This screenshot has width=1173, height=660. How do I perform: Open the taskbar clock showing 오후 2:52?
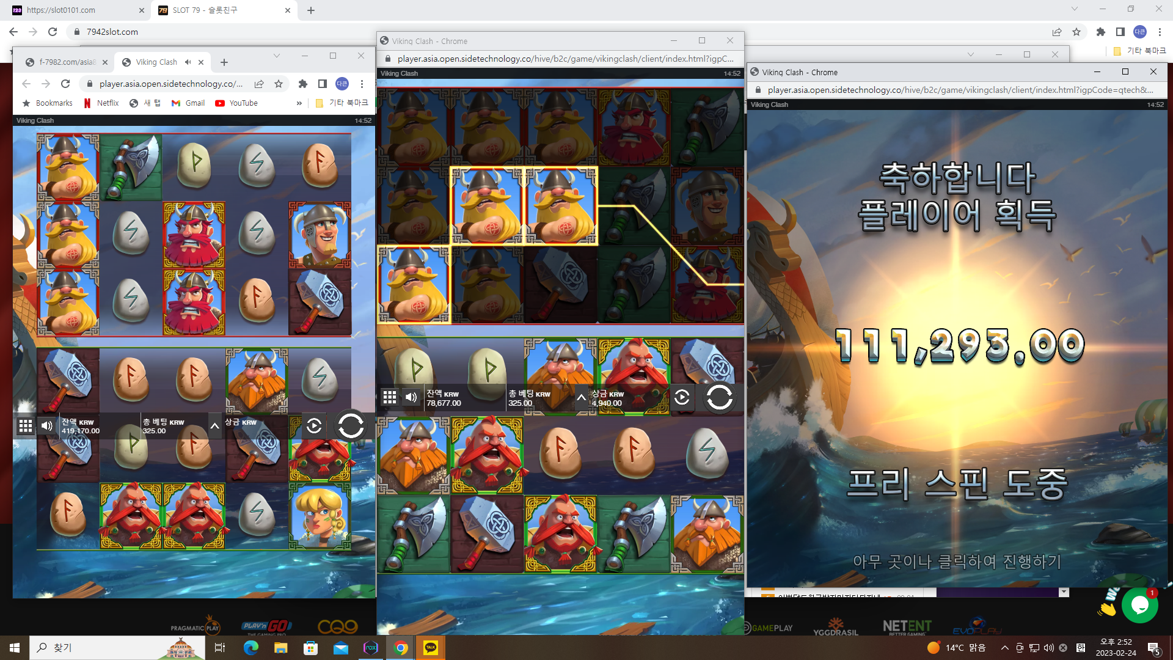click(1116, 648)
